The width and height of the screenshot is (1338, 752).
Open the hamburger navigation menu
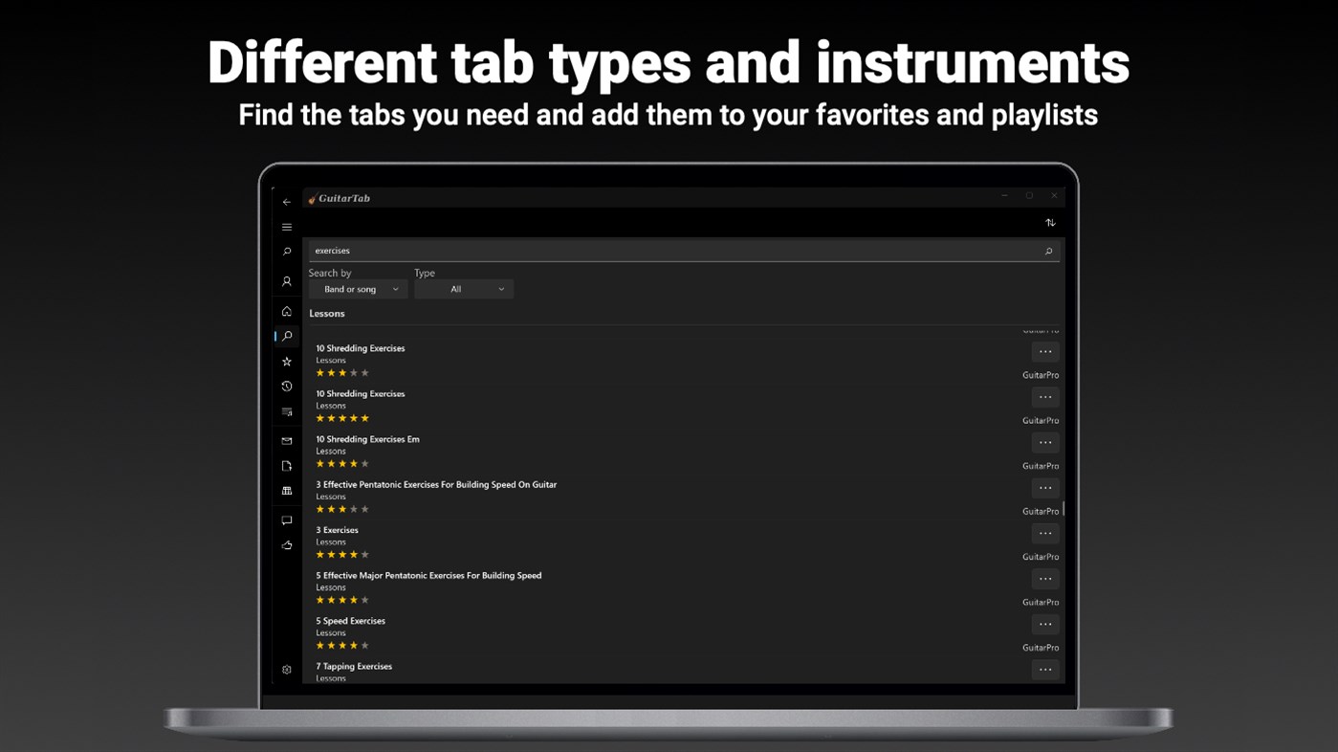click(286, 227)
